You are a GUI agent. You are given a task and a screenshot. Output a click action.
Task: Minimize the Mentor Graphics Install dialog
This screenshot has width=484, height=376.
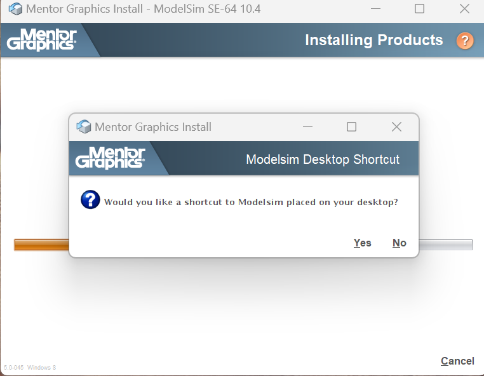click(307, 126)
